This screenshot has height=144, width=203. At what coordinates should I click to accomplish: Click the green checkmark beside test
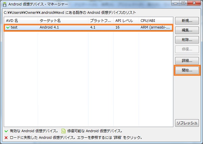8,27
